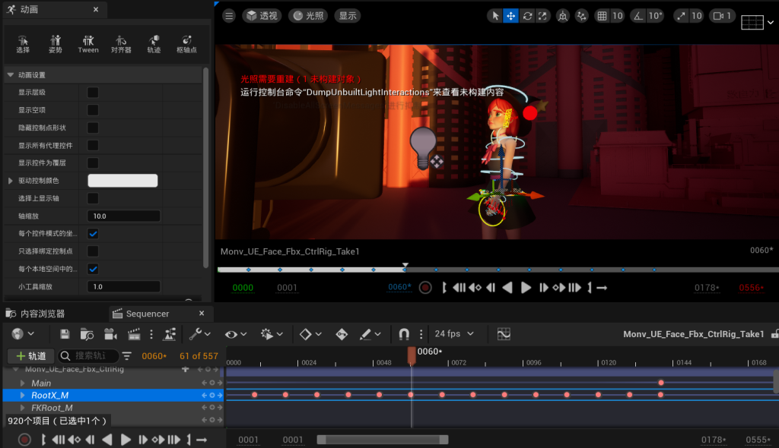Jump to previous key on Main track
Image resolution: width=779 pixels, height=448 pixels.
[204, 383]
